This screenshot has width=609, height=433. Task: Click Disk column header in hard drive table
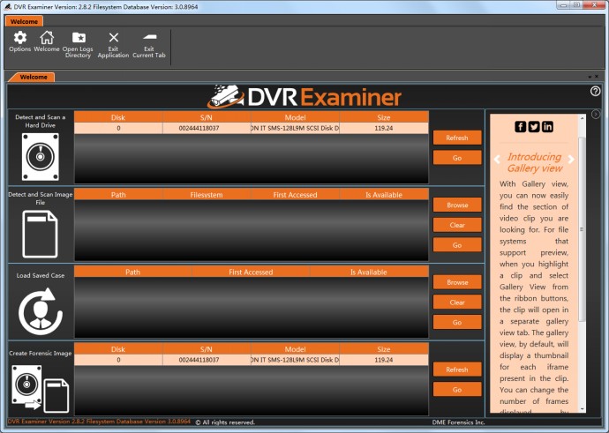click(x=118, y=117)
